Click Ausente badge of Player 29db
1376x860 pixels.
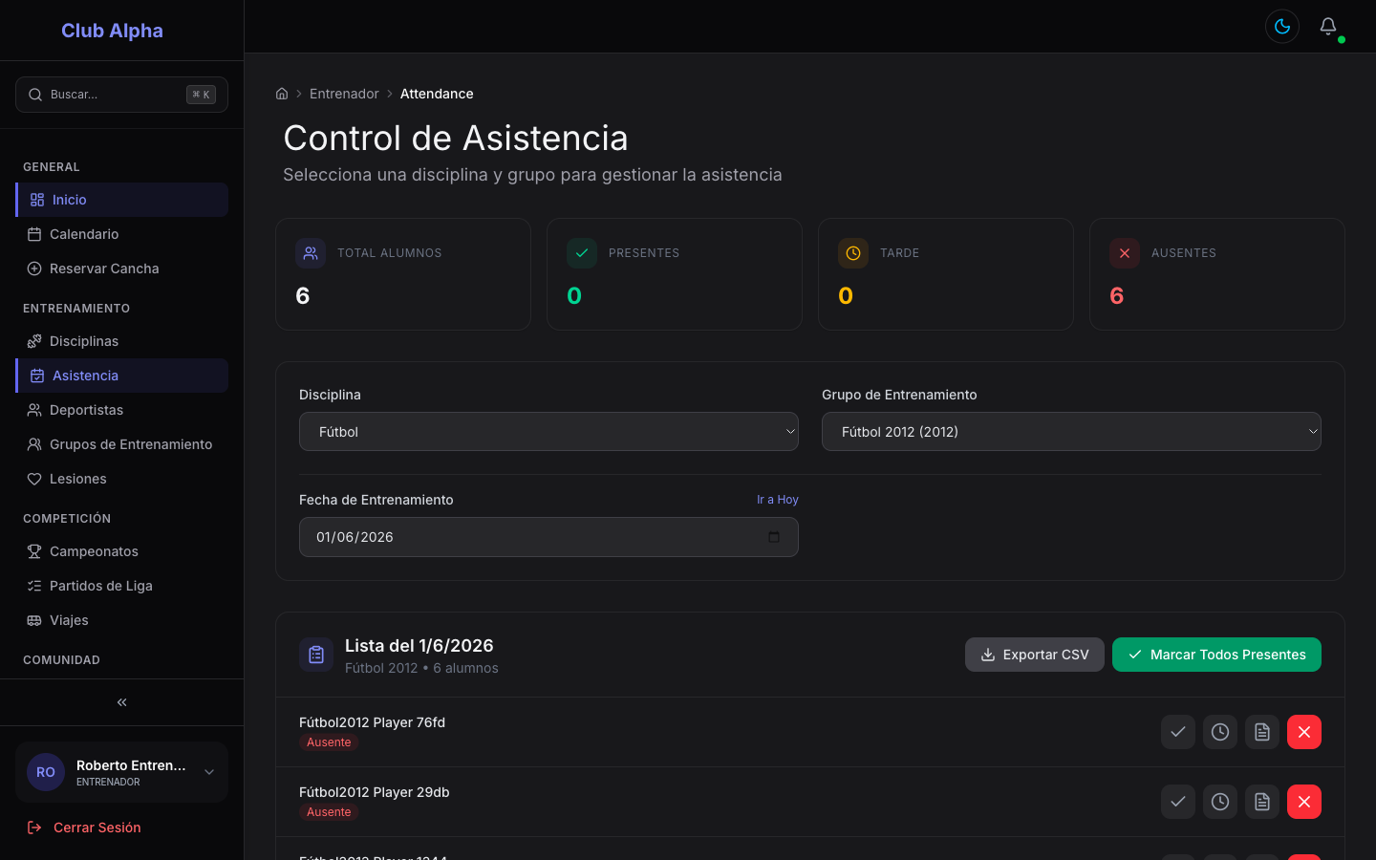tap(329, 812)
